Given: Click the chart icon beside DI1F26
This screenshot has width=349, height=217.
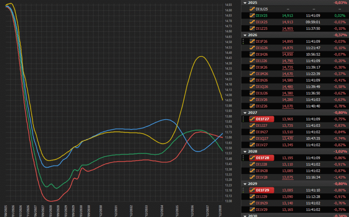Looking at the screenshot, I should [252, 41].
